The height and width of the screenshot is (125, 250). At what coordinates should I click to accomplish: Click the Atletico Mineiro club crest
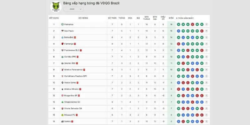62,89
